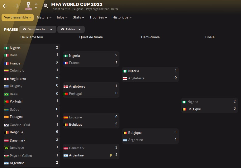Expand the Deuxième tour phase dropdown
The height and width of the screenshot is (168, 241).
pos(51,29)
